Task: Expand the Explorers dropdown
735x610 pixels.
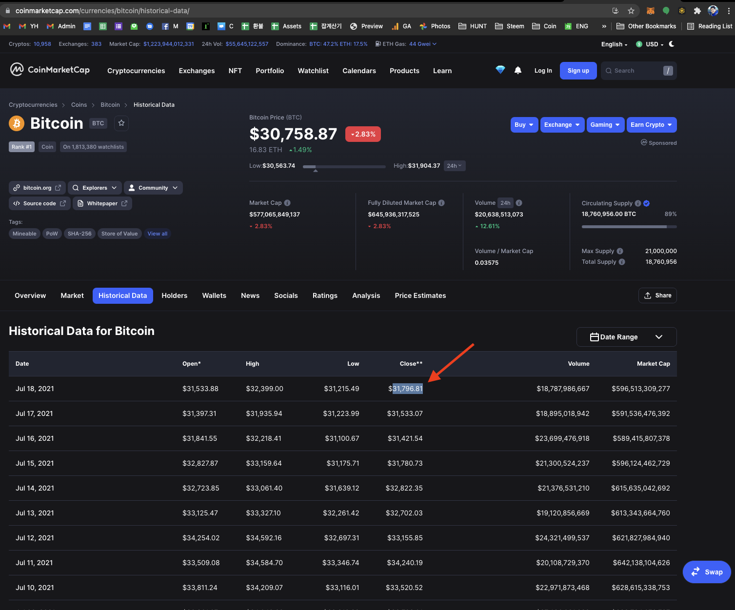Action: pos(95,188)
